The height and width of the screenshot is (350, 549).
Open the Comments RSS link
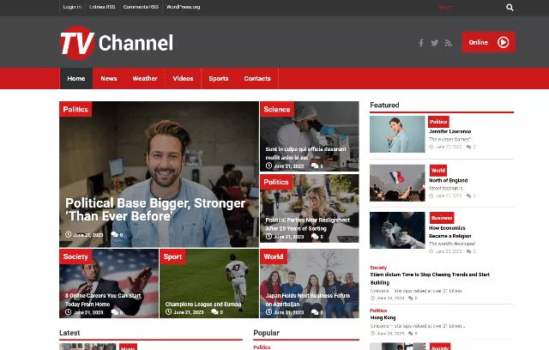point(141,7)
